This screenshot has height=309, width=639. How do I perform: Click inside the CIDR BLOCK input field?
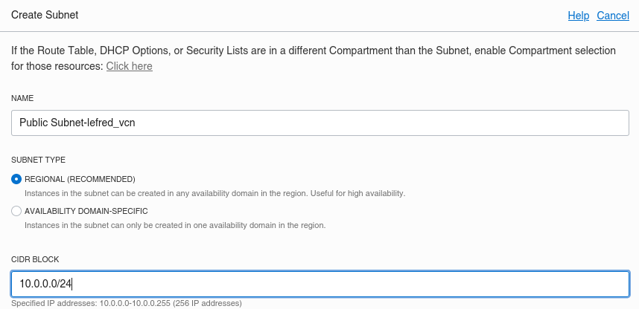click(x=320, y=284)
